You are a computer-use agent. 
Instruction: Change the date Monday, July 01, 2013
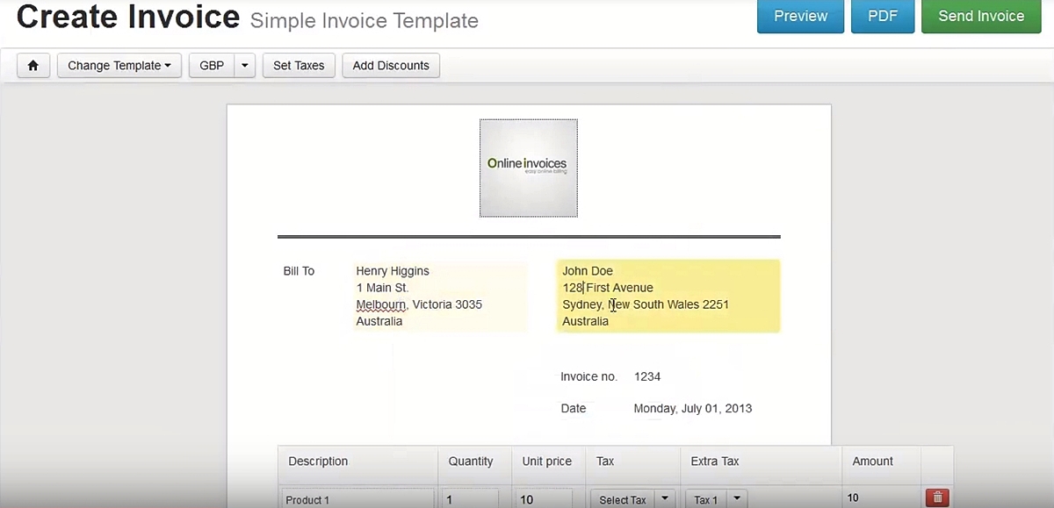click(x=692, y=409)
